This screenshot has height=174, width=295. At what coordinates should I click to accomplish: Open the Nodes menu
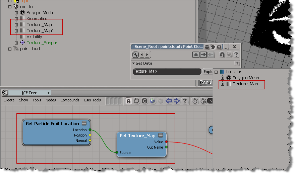click(x=51, y=100)
